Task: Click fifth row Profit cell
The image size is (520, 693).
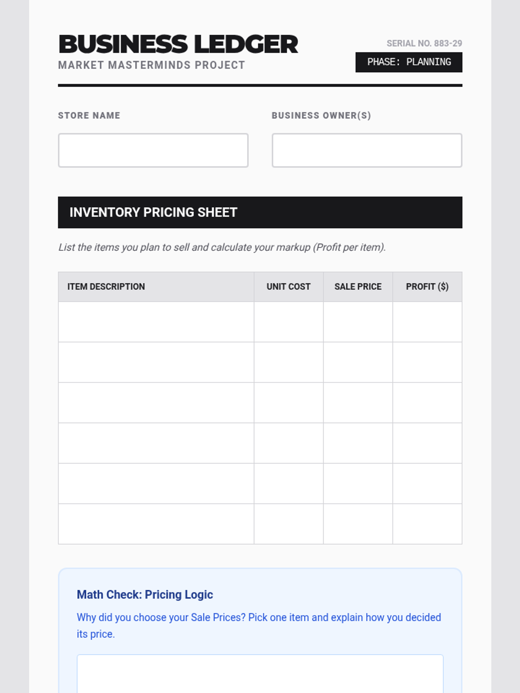Action: pyautogui.click(x=427, y=483)
